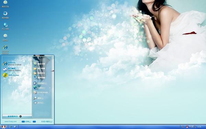Open Control Panel from the start menu
Image resolution: width=206 pixels, height=129 pixels.
click(x=40, y=83)
